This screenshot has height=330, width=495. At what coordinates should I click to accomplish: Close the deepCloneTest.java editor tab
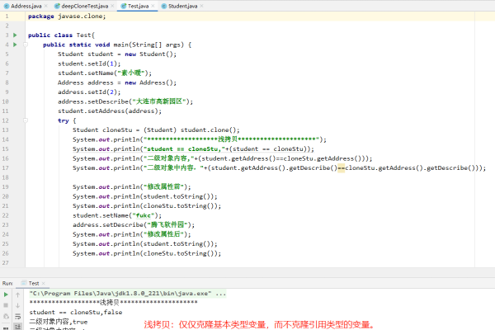[x=111, y=6]
